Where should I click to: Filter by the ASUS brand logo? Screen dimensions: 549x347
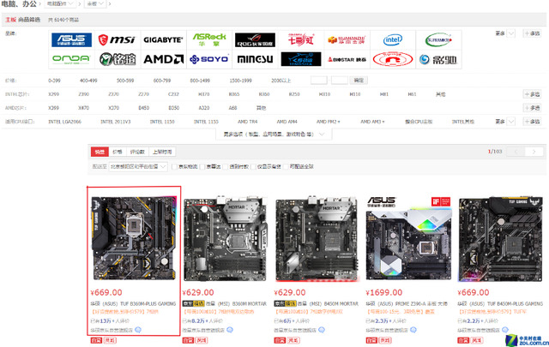[71, 40]
